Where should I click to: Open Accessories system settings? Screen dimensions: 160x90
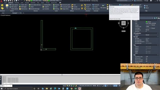click(65, 7)
